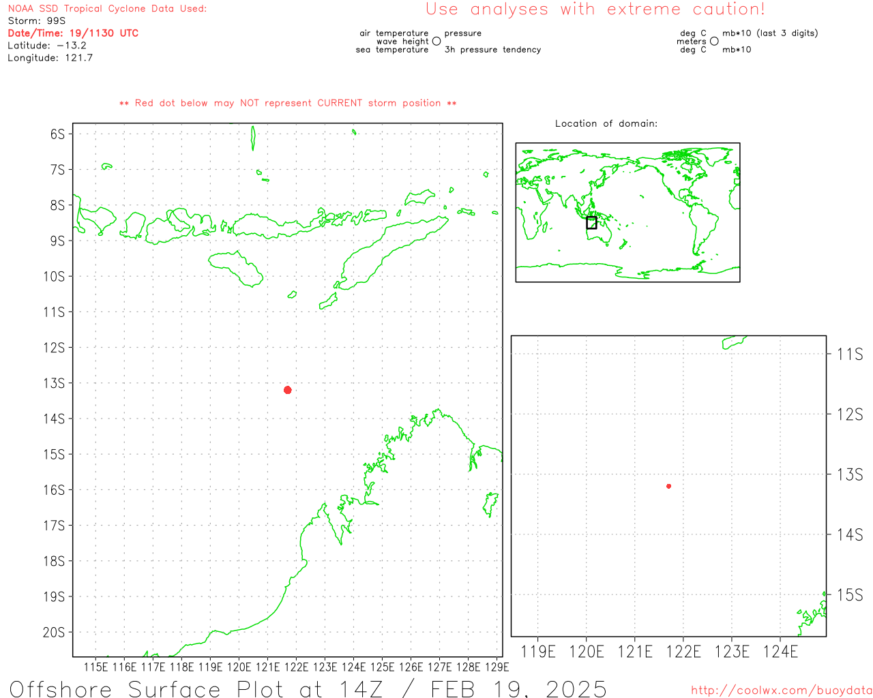Click 'mb*10 (last 3 digits)' legend label
The image size is (873, 698).
tap(770, 33)
